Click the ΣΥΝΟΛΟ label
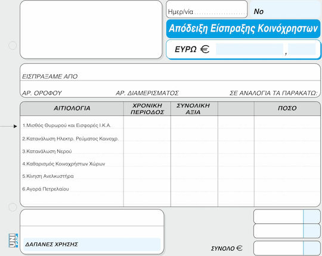Viewport: 322px width, 256px height. (x=222, y=249)
